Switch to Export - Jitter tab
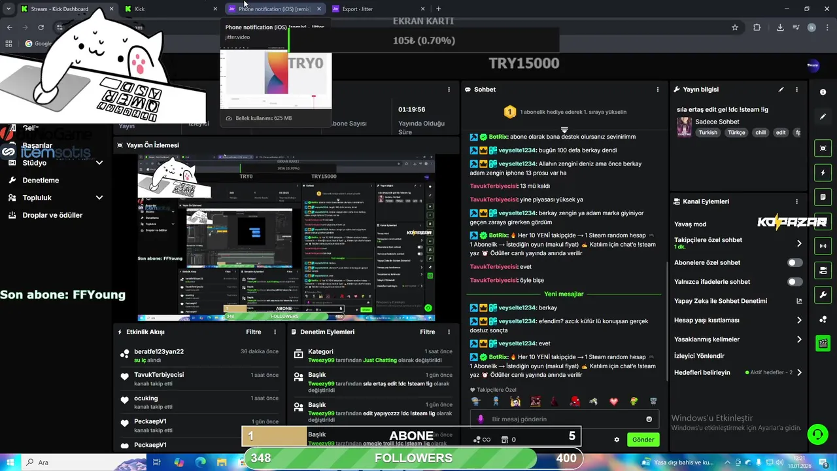Image resolution: width=837 pixels, height=471 pixels. click(379, 9)
